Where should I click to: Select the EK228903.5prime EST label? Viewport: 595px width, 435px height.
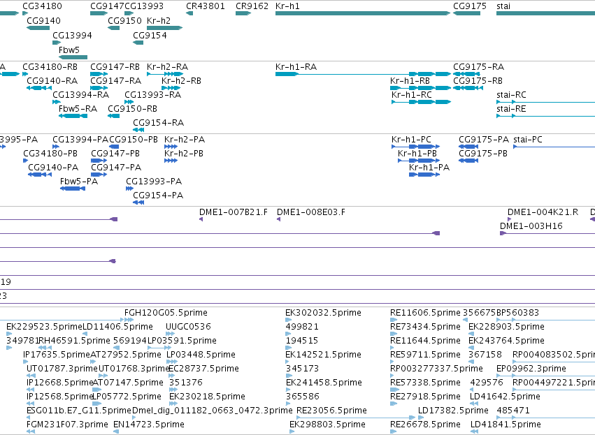[506, 327]
